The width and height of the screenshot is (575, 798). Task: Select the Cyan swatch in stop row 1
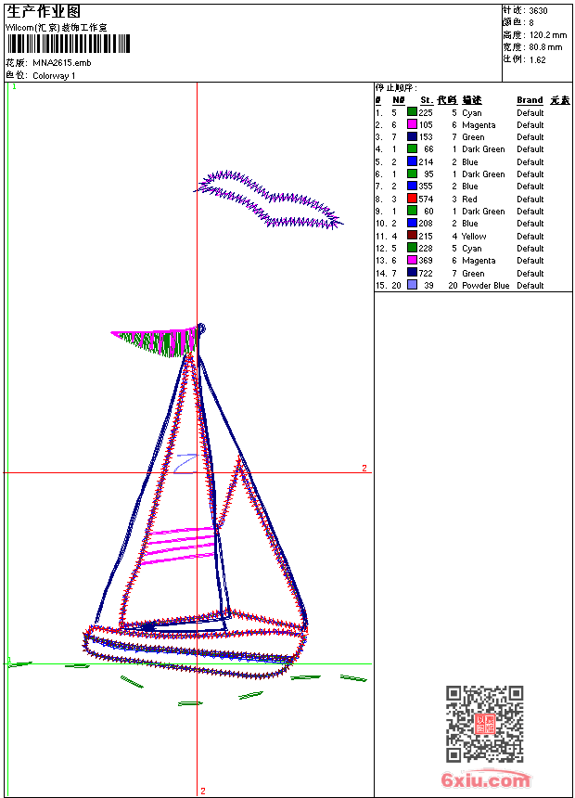tap(412, 112)
